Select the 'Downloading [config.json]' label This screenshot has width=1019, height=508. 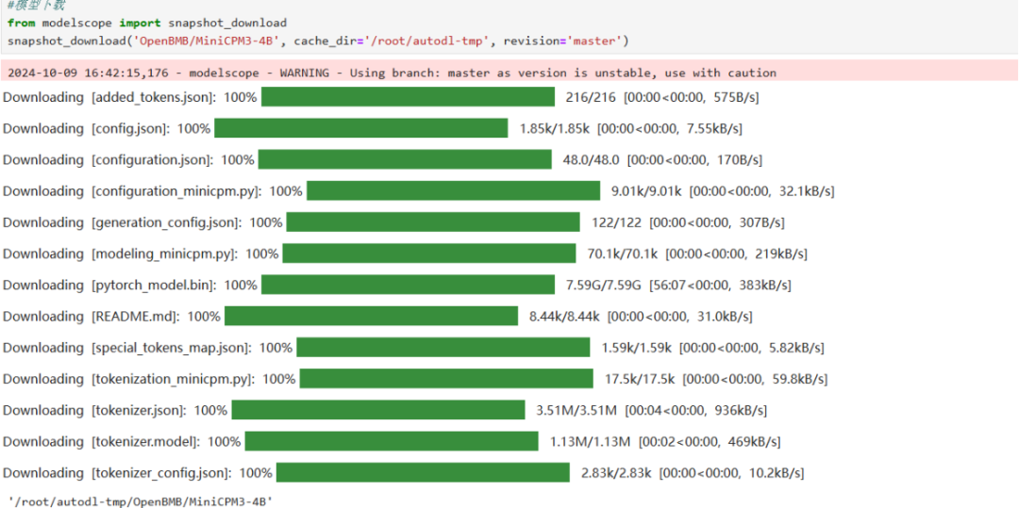85,128
